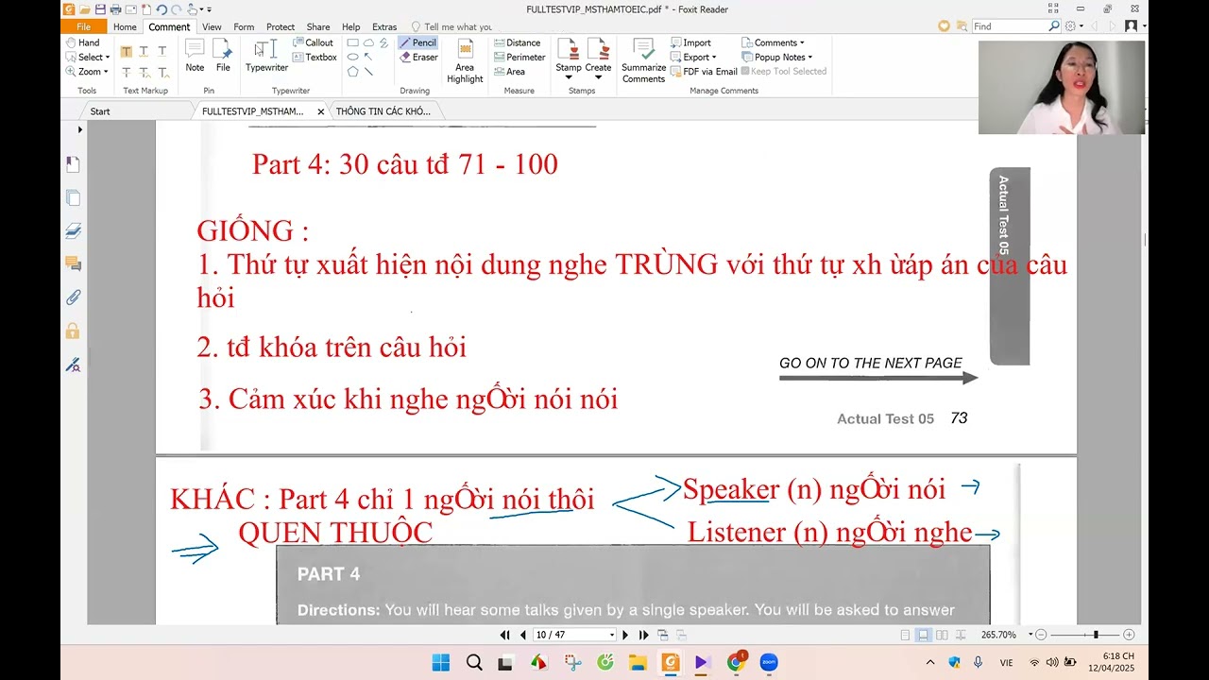The width and height of the screenshot is (1209, 680).
Task: Click the Save icon in quick toolbar
Action: coord(99,9)
